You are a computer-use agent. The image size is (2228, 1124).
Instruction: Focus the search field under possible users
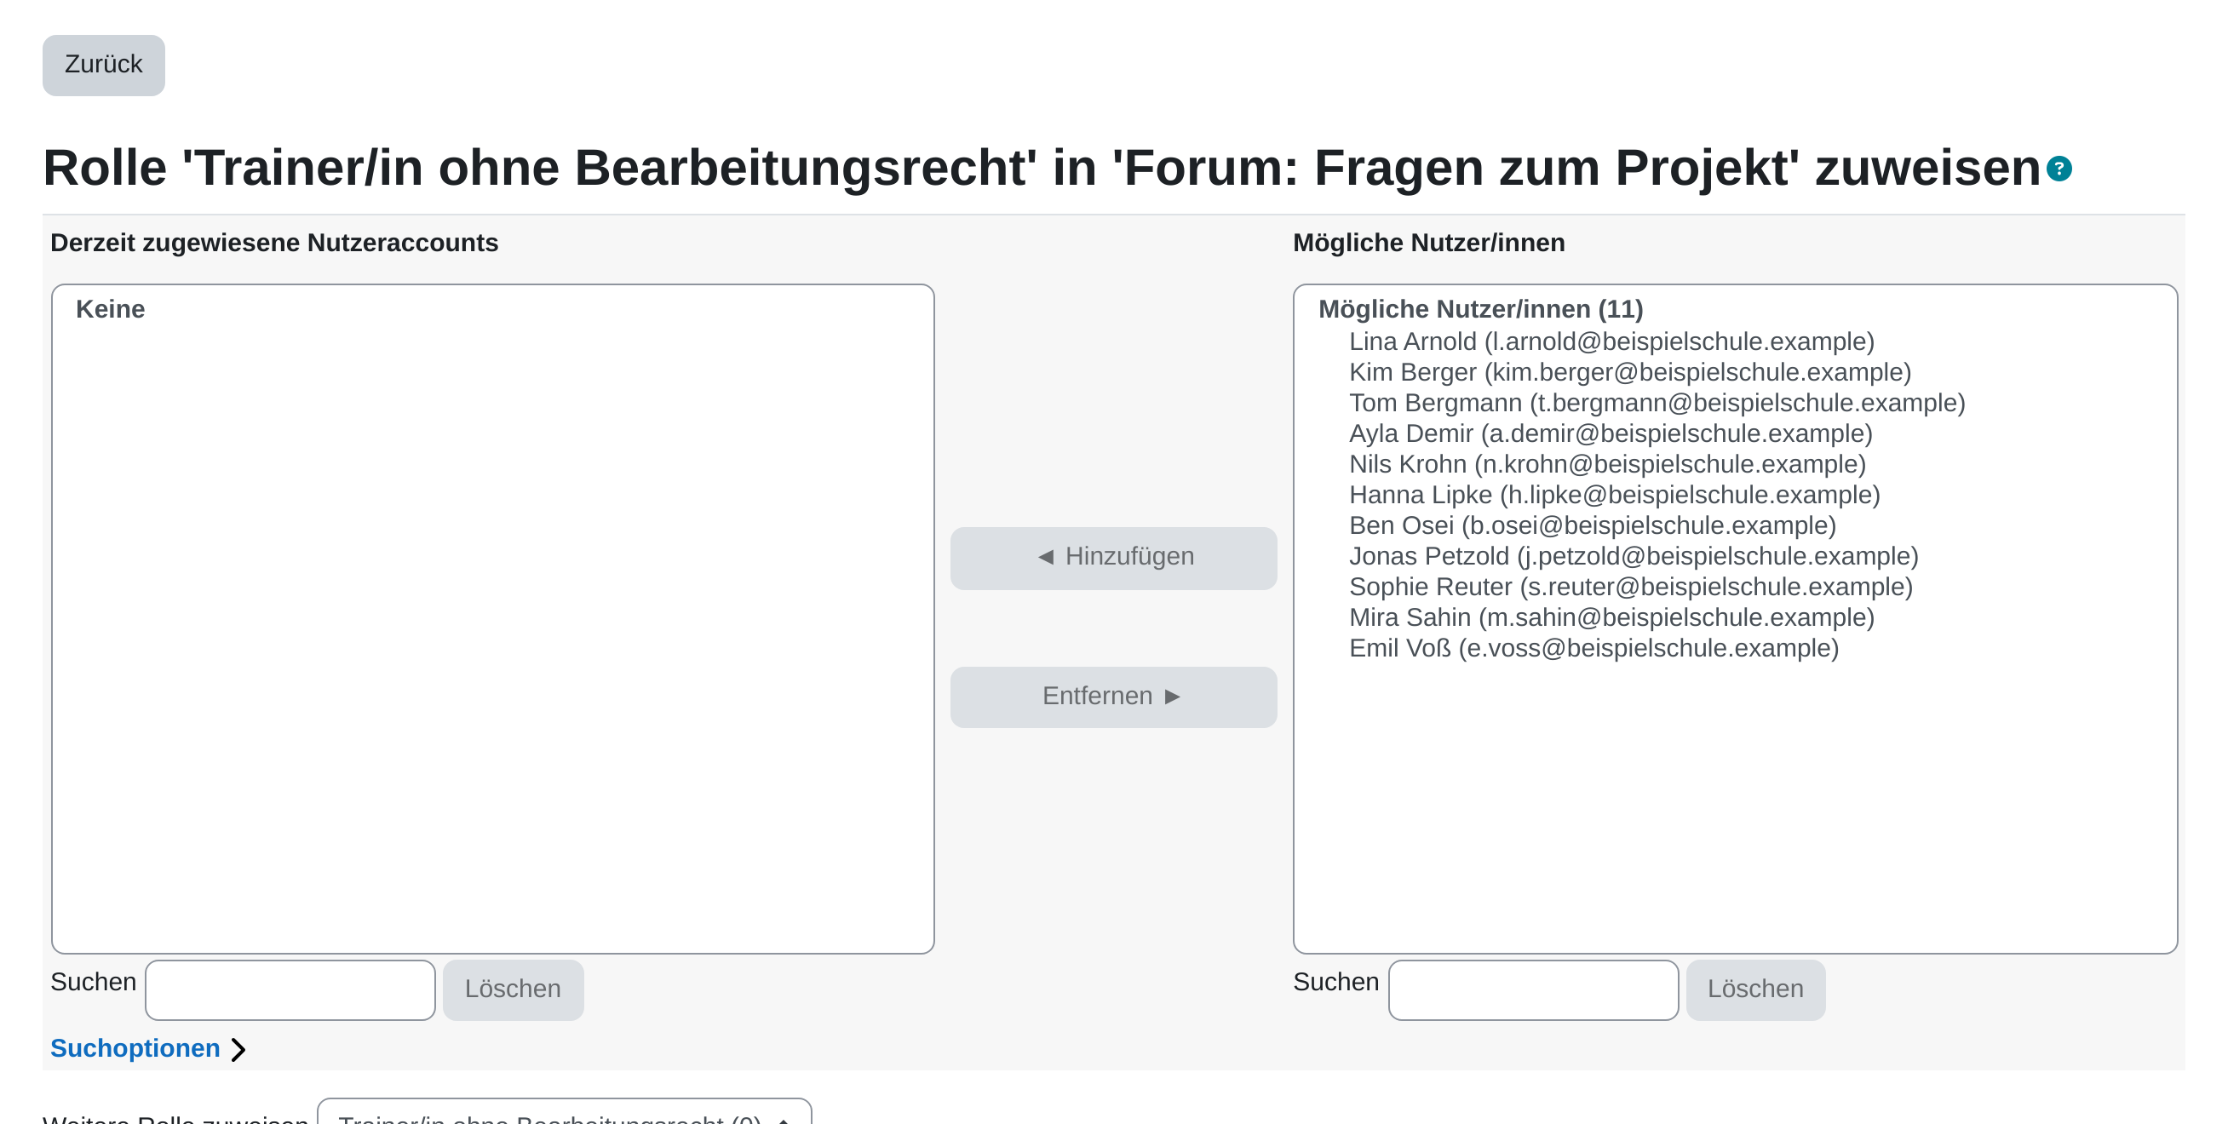(1533, 990)
